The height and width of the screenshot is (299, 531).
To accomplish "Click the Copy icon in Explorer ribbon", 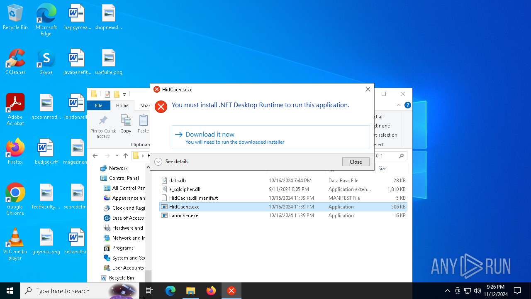I will tap(126, 124).
